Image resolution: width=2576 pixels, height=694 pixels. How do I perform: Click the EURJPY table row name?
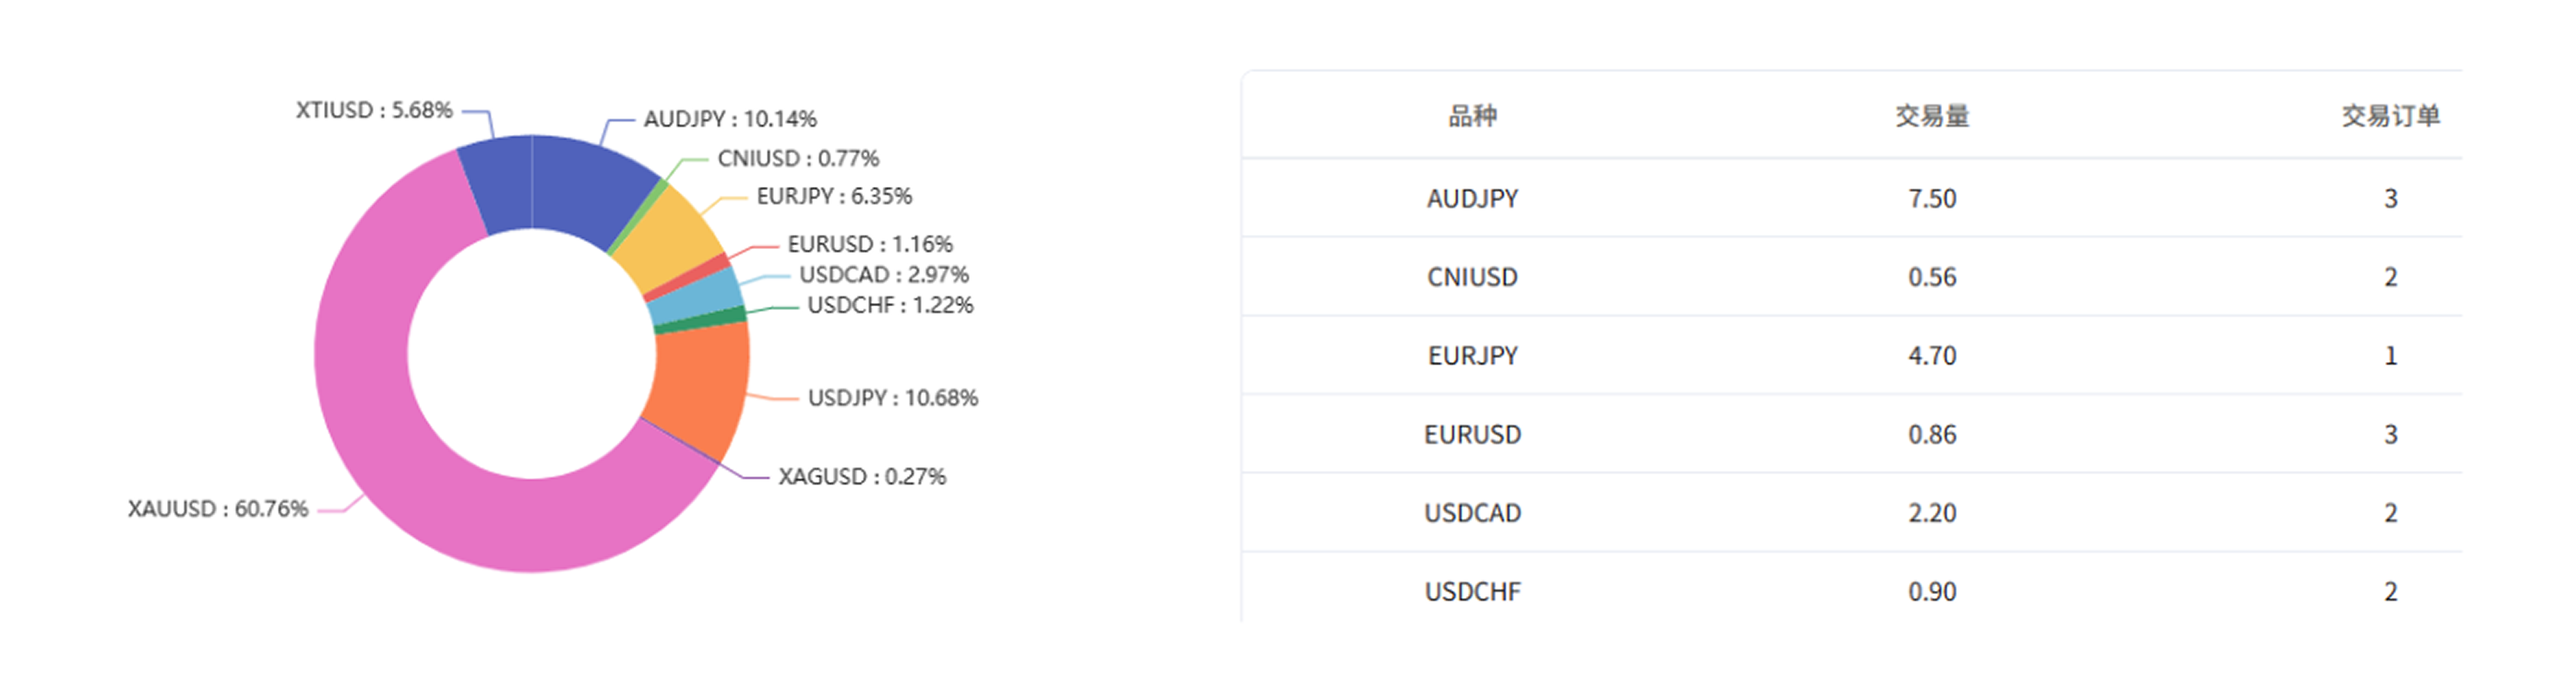coord(1472,356)
